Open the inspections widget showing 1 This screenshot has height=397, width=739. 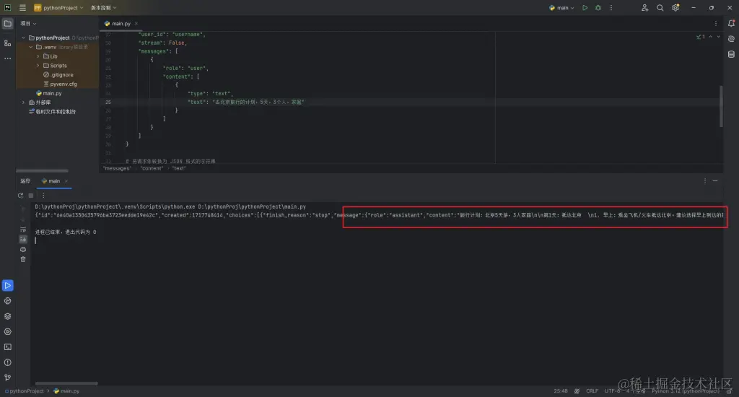(x=700, y=37)
